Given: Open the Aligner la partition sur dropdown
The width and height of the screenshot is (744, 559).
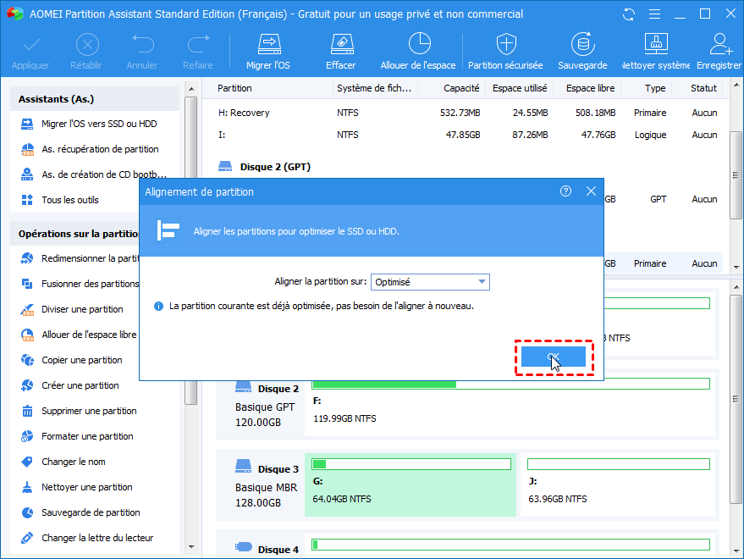Looking at the screenshot, I should [430, 282].
